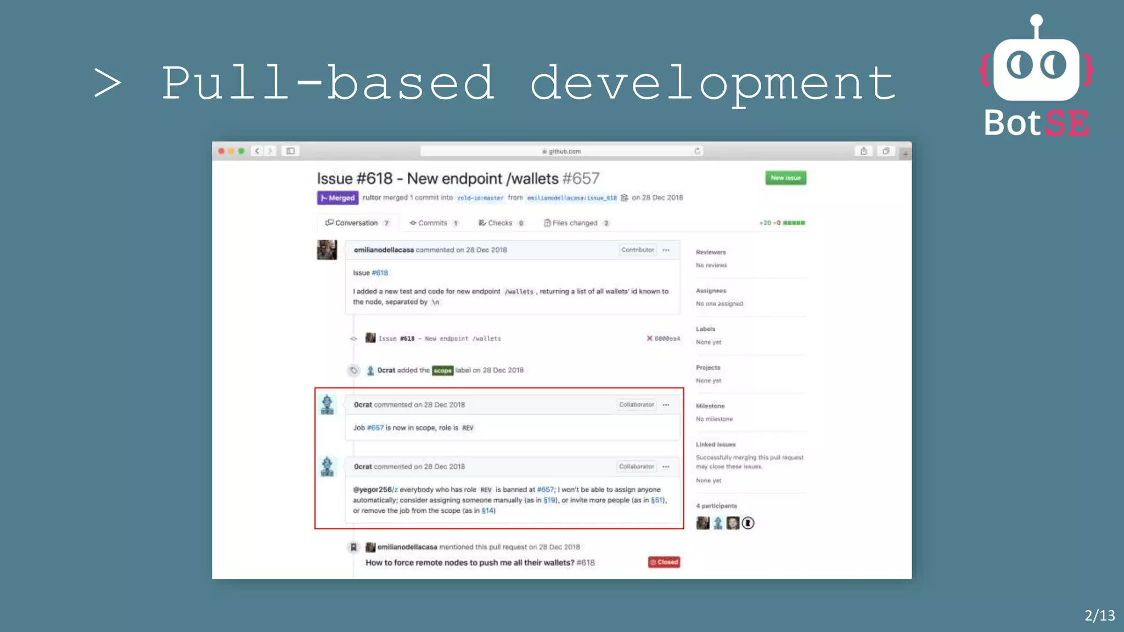Reload the github.com page

click(x=697, y=151)
